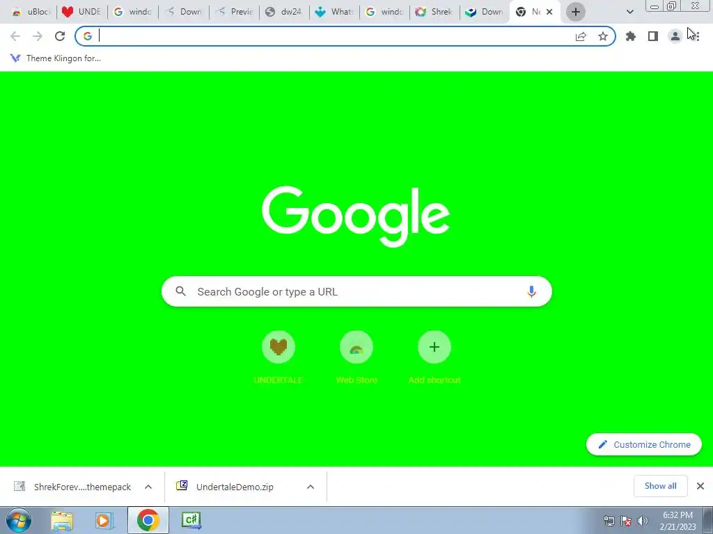Click the voice search microphone icon
The width and height of the screenshot is (713, 534).
[x=531, y=291]
